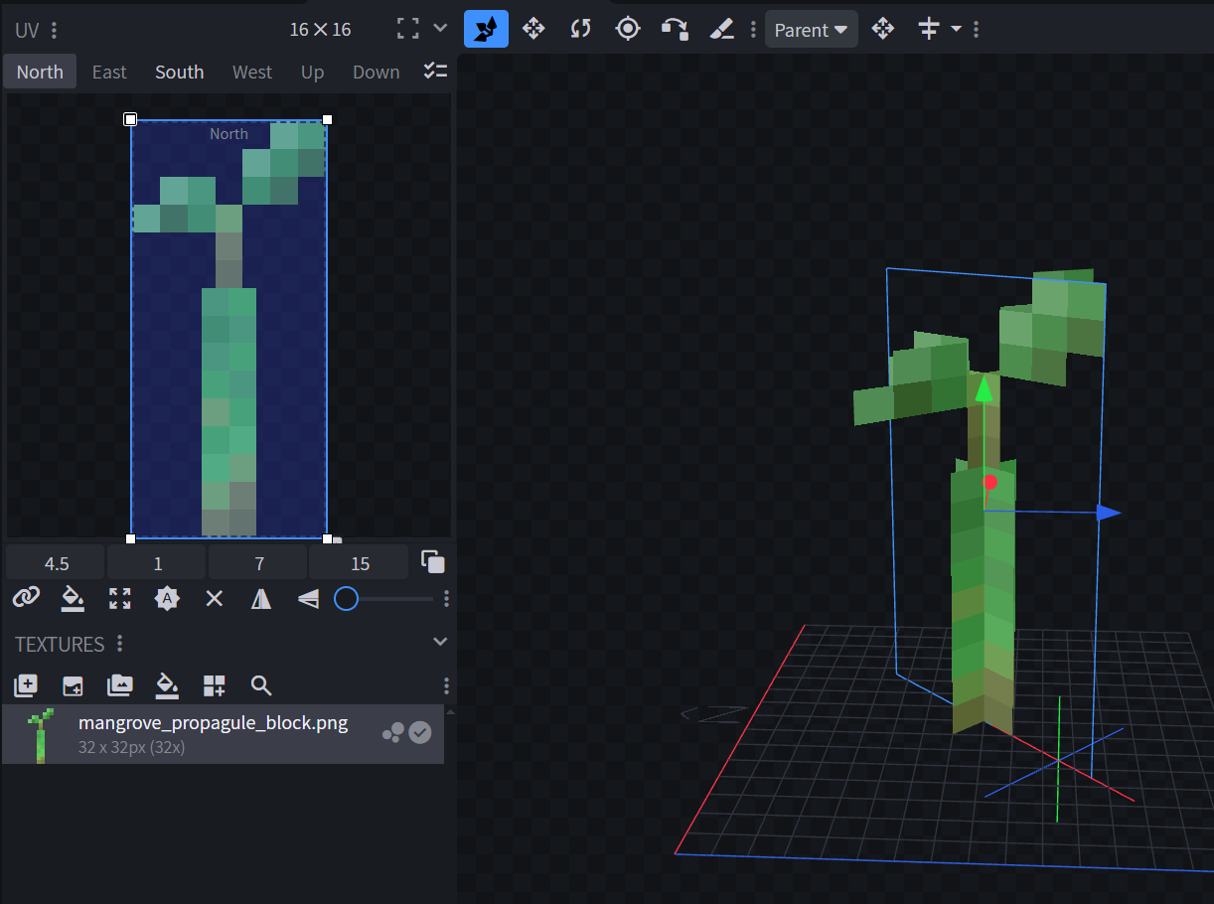This screenshot has width=1214, height=904.
Task: Click the create new texture icon
Action: (x=25, y=684)
